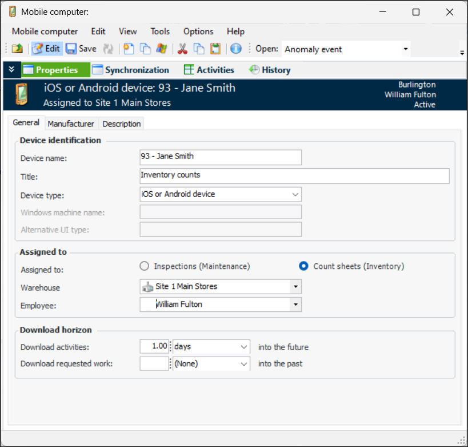Image resolution: width=468 pixels, height=447 pixels.
Task: Expand the Open Anomaly event dropdown
Action: point(406,49)
